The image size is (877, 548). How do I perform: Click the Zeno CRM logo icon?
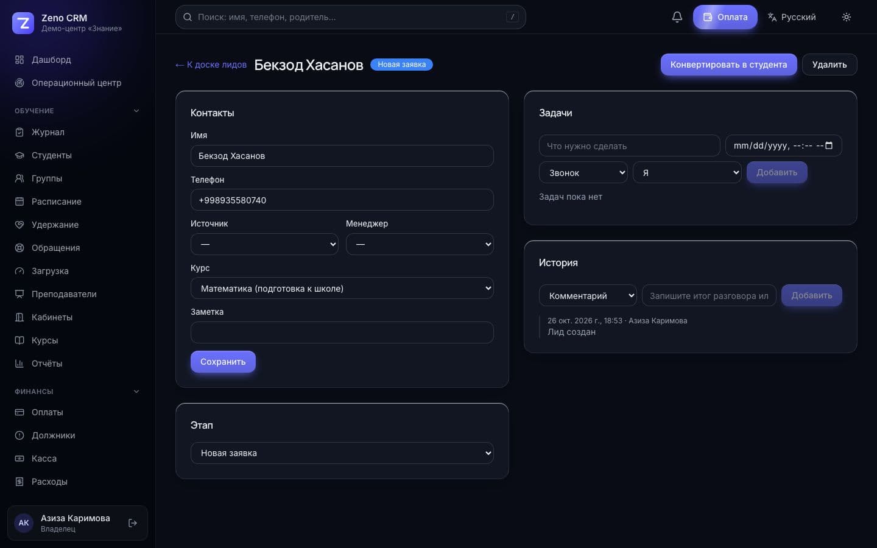23,23
